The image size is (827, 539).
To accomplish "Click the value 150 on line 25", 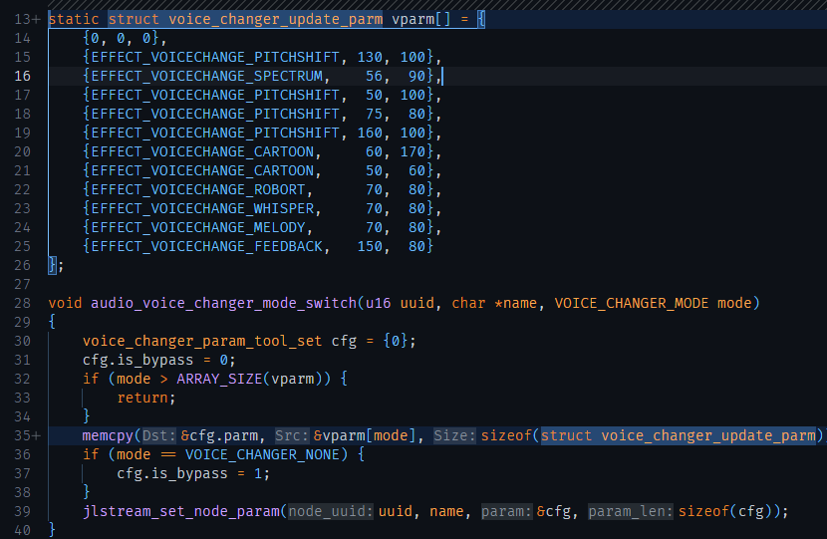I will point(370,246).
